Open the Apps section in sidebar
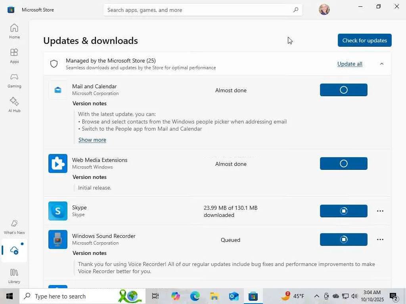 (x=14, y=56)
